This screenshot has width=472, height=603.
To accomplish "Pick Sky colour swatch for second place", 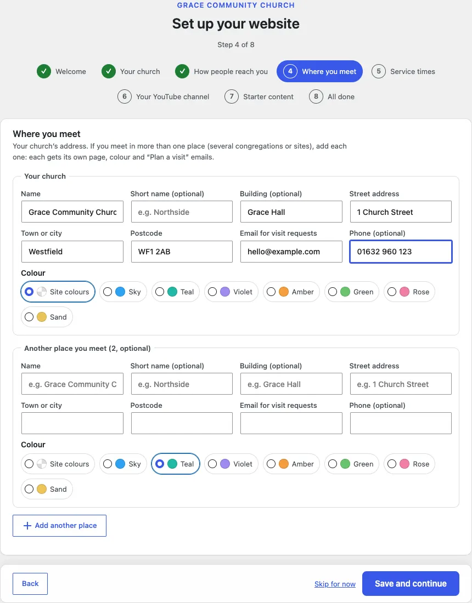I will pos(120,464).
